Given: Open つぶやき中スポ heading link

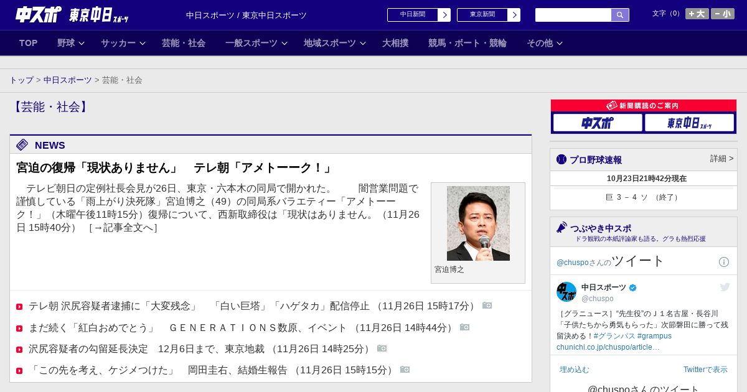Looking at the screenshot, I should [x=600, y=228].
